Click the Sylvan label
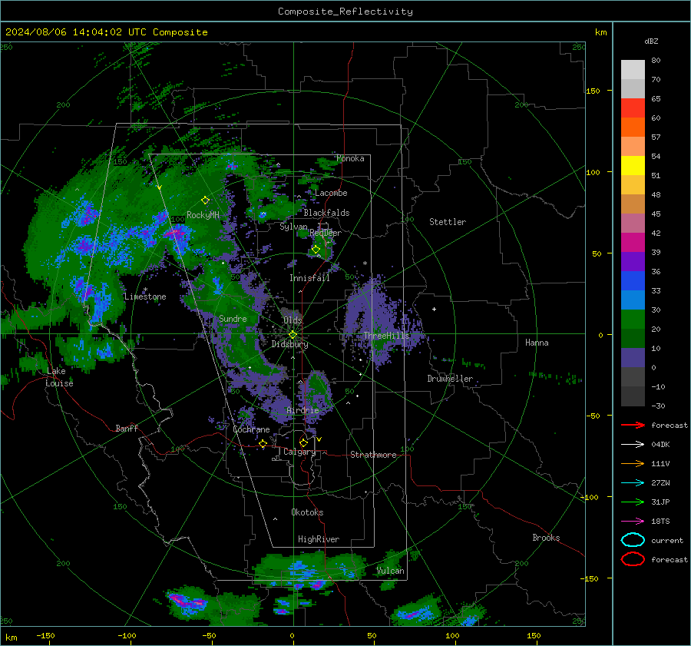Image resolution: width=691 pixels, height=646 pixels. click(293, 227)
